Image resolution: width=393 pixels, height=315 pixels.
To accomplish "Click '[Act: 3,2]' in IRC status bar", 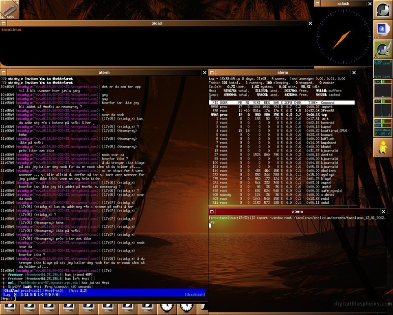I will click(78, 290).
